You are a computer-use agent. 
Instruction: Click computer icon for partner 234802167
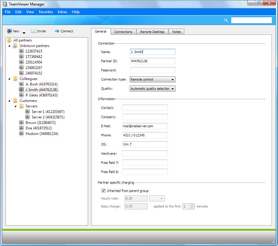point(21,68)
